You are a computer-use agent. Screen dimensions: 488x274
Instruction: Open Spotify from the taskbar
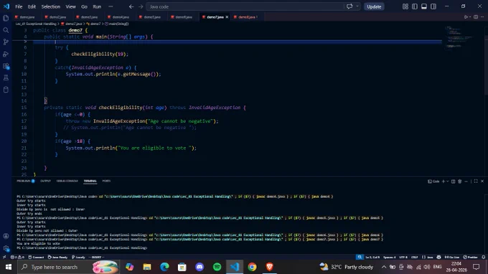(x=217, y=267)
